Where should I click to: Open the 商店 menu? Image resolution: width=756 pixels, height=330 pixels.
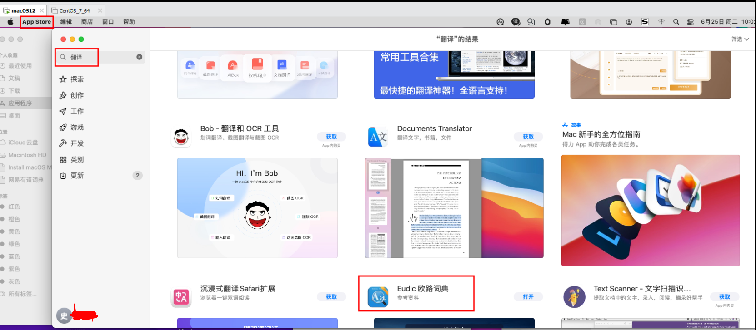tap(87, 22)
